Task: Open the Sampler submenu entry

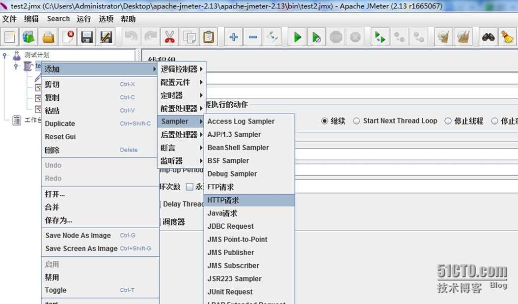Action: (x=182, y=122)
